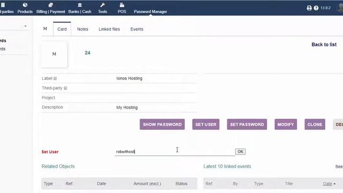Click the Status column header

pos(181,183)
